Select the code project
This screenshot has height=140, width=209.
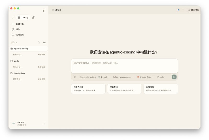tap(28, 61)
